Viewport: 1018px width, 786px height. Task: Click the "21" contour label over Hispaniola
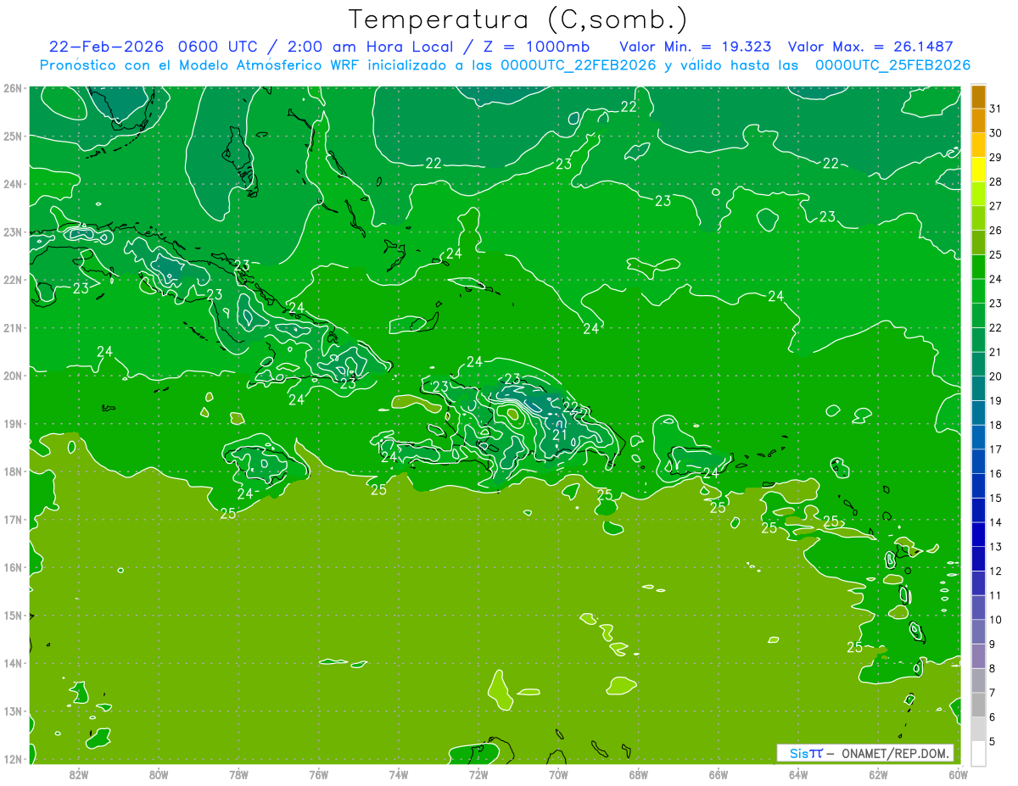tap(560, 435)
